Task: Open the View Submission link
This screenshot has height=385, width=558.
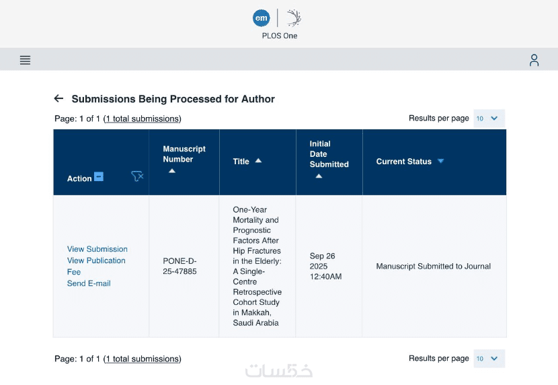Action: [97, 249]
